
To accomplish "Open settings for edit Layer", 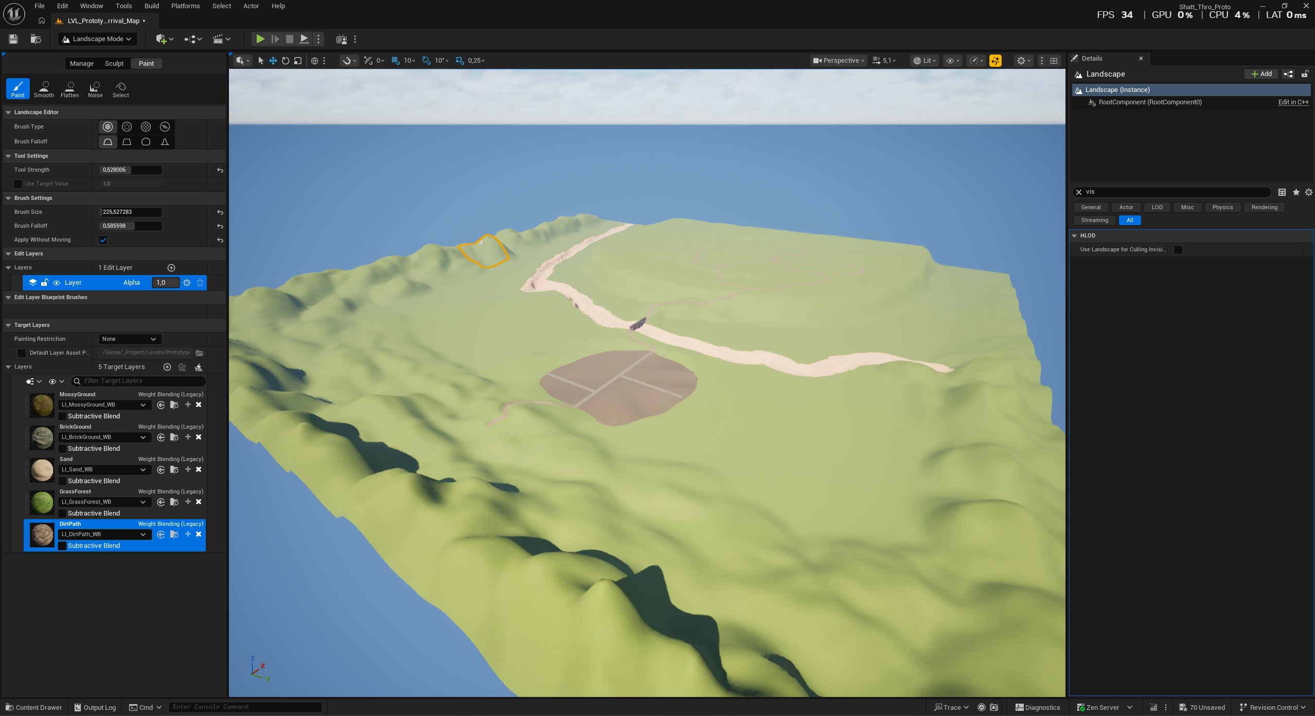I will [x=187, y=283].
